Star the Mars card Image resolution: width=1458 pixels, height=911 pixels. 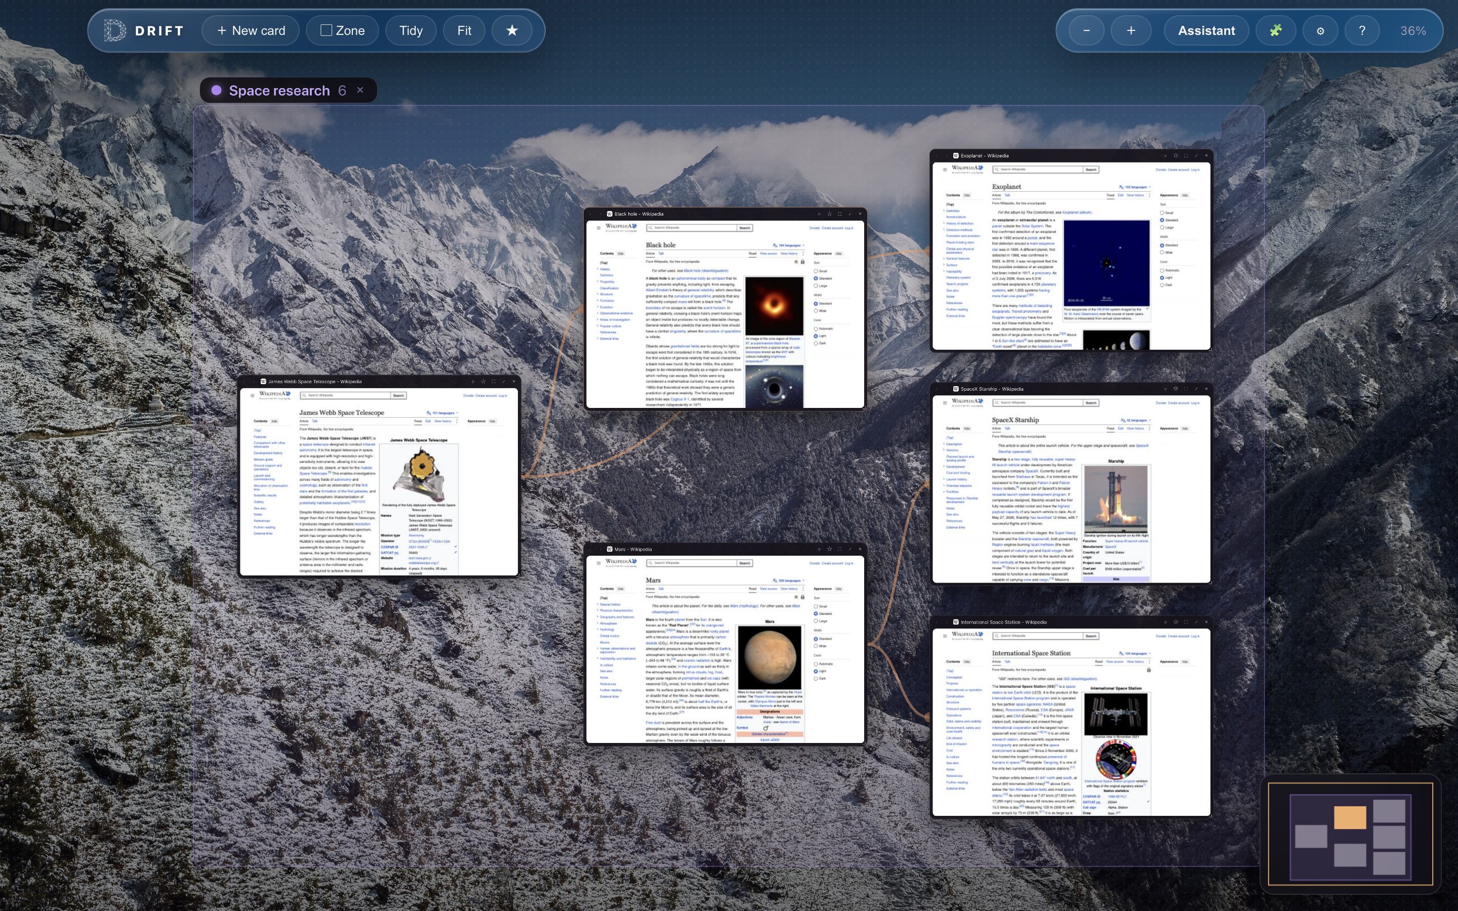click(x=830, y=549)
